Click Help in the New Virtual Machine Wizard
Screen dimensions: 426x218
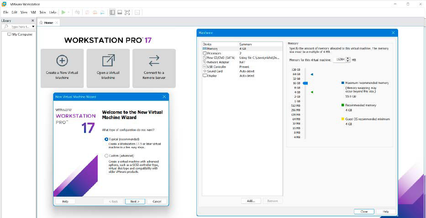click(65, 202)
